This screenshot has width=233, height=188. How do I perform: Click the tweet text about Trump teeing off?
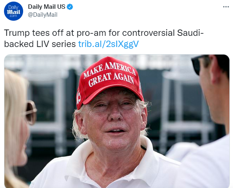104,38
